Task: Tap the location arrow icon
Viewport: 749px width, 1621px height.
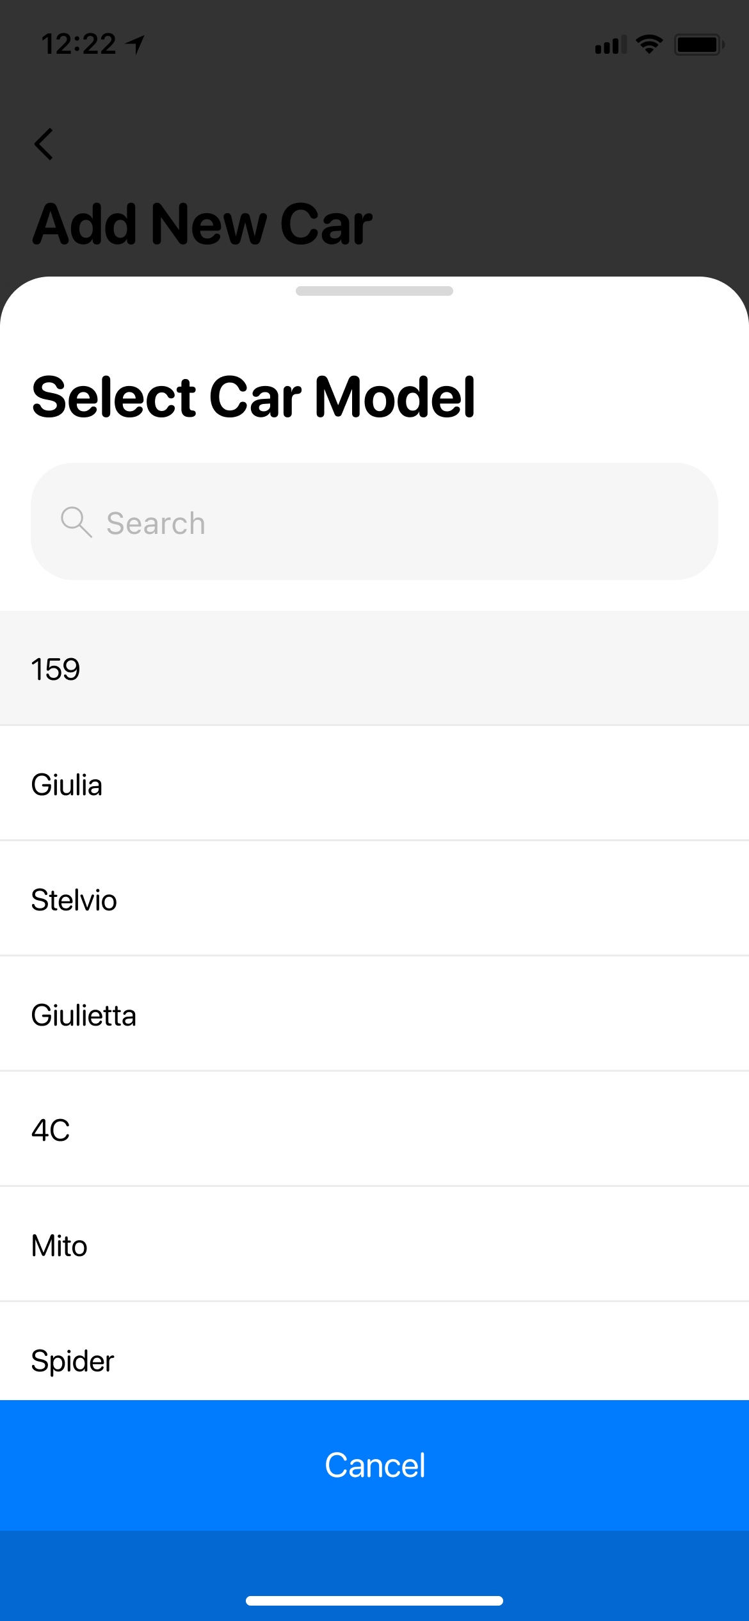Action: pyautogui.click(x=136, y=44)
